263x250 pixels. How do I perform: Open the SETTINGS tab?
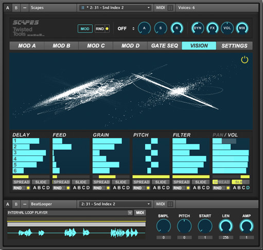point(234,45)
